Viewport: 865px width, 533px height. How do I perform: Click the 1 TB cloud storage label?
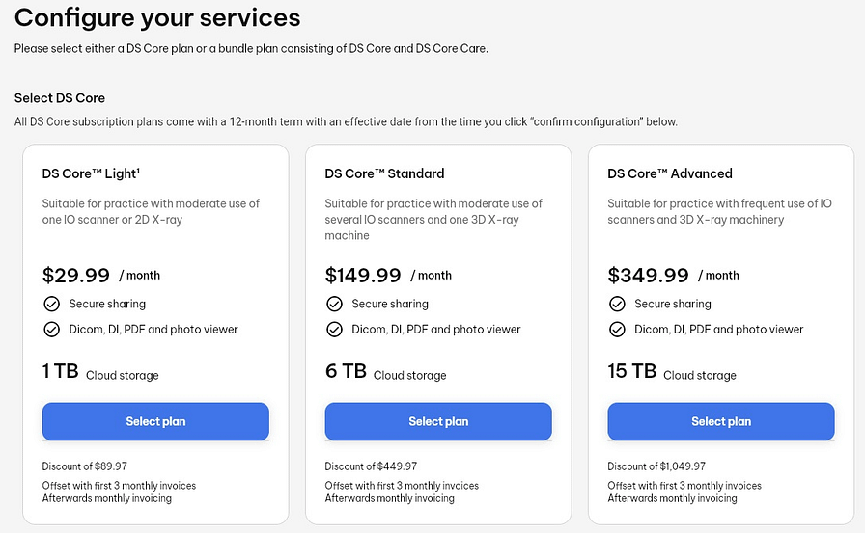100,372
